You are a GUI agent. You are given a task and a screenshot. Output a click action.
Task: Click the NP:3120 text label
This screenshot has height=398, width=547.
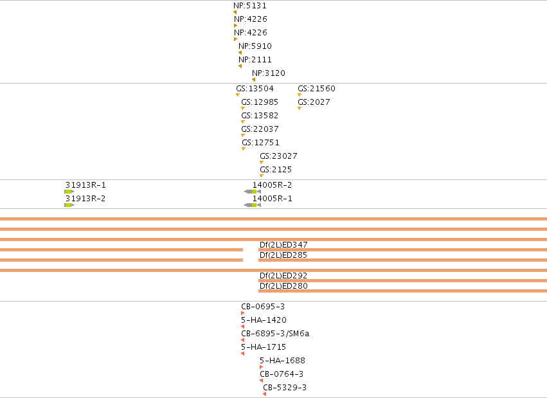(269, 73)
